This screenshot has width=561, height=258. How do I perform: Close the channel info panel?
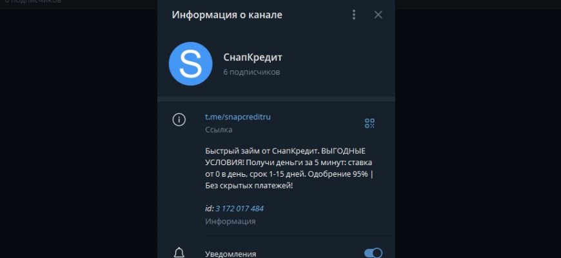(378, 15)
